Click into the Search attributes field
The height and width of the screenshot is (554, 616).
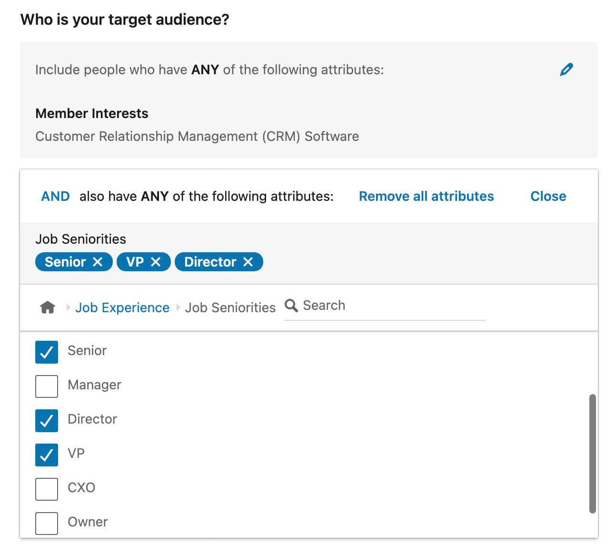390,306
